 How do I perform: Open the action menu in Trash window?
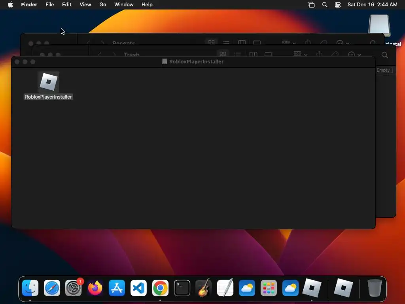tap(354, 54)
